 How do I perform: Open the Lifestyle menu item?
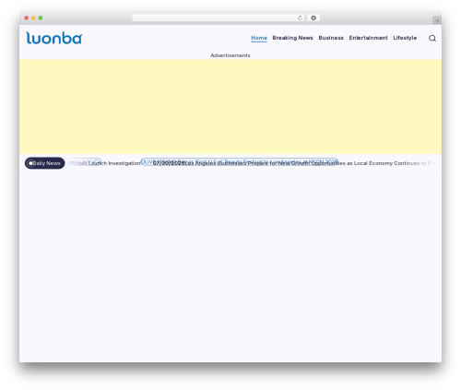[x=405, y=38]
